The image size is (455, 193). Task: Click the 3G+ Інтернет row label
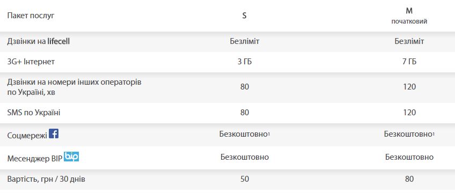click(x=31, y=62)
